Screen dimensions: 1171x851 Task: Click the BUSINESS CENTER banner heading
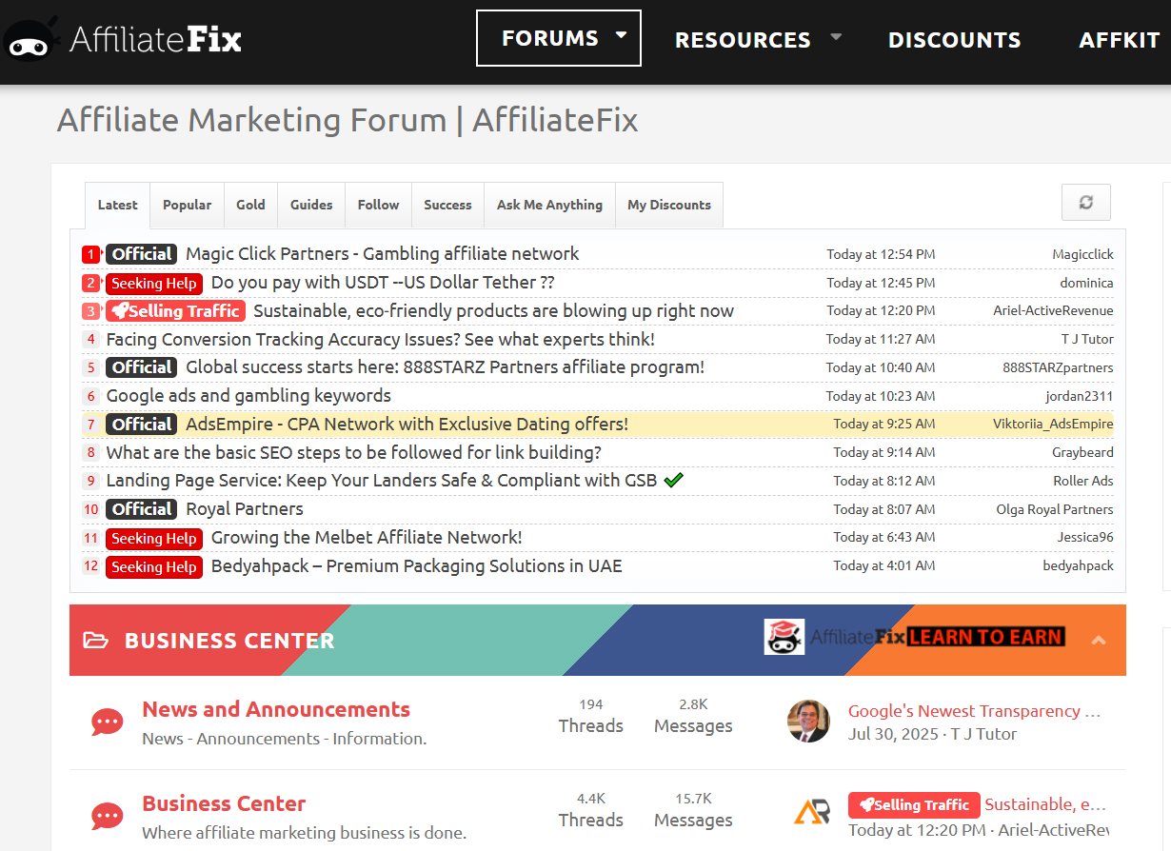[x=229, y=641]
